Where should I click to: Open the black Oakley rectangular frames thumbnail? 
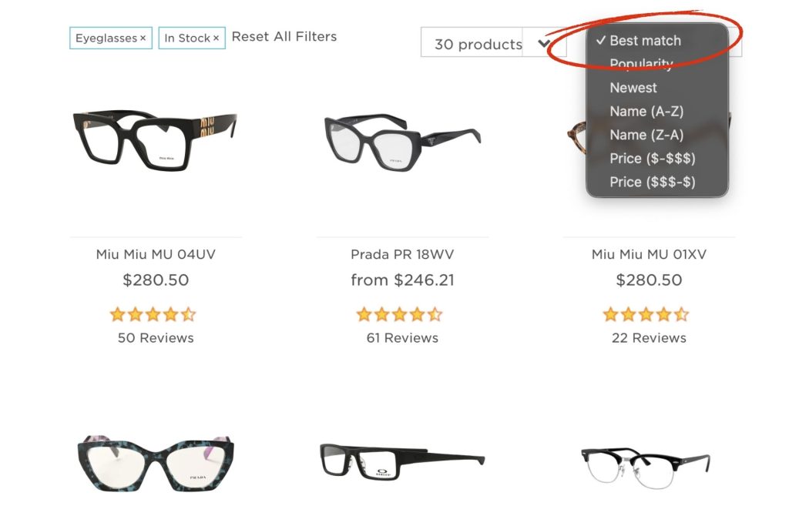click(x=402, y=461)
